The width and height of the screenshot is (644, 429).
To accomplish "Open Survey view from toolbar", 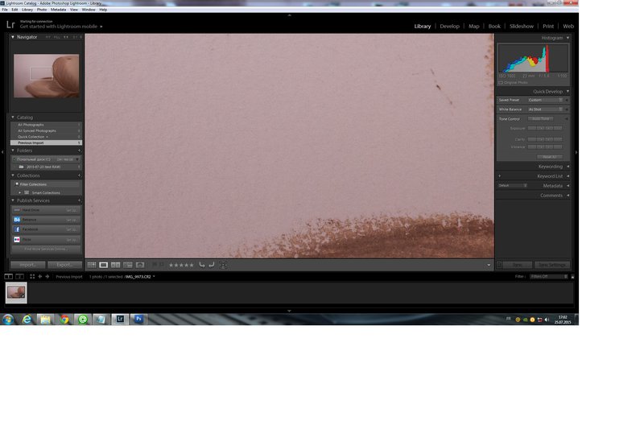I will [128, 265].
